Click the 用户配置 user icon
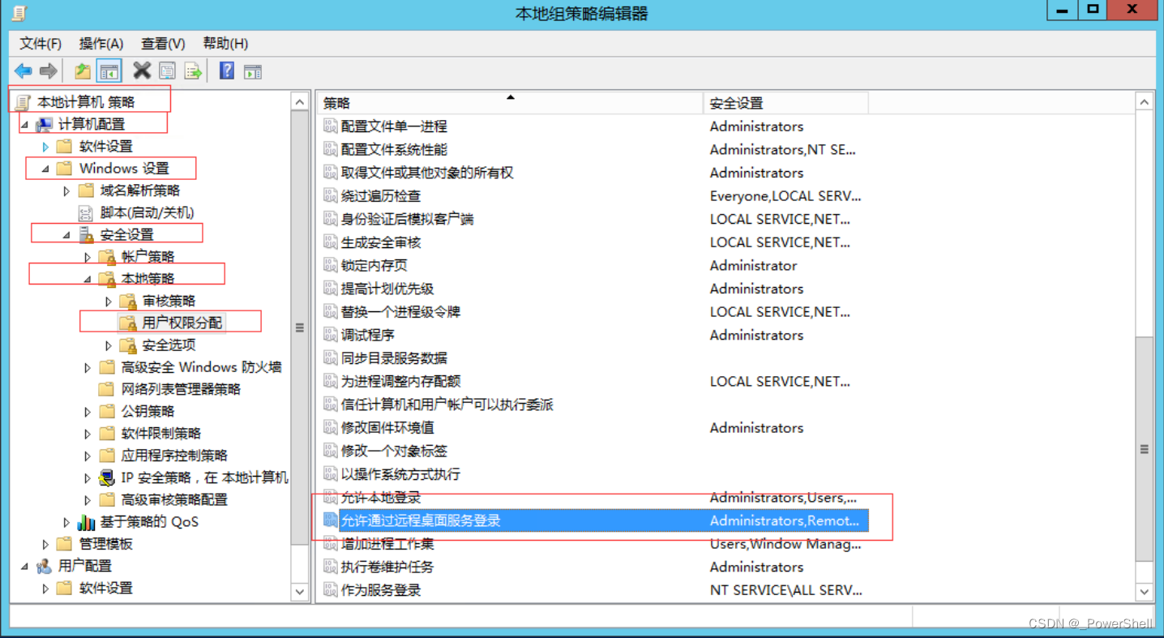Viewport: 1164px width, 638px height. (44, 566)
